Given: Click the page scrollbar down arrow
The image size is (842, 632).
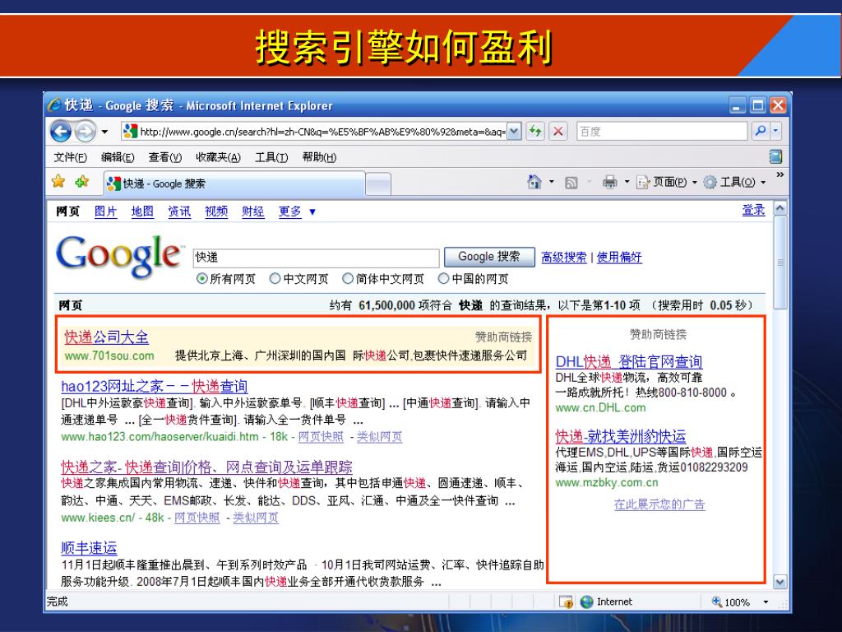Looking at the screenshot, I should click(x=780, y=581).
